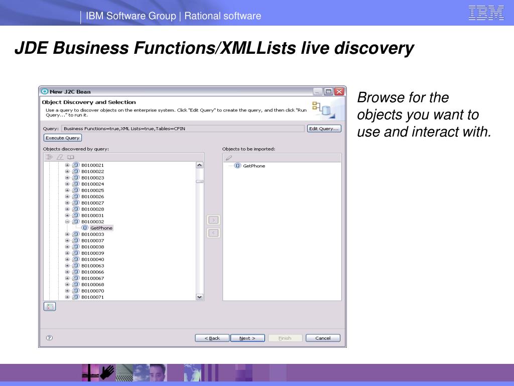Image resolution: width=514 pixels, height=386 pixels.
Task: Click the business function icon beside B0100021
Action: click(x=76, y=165)
